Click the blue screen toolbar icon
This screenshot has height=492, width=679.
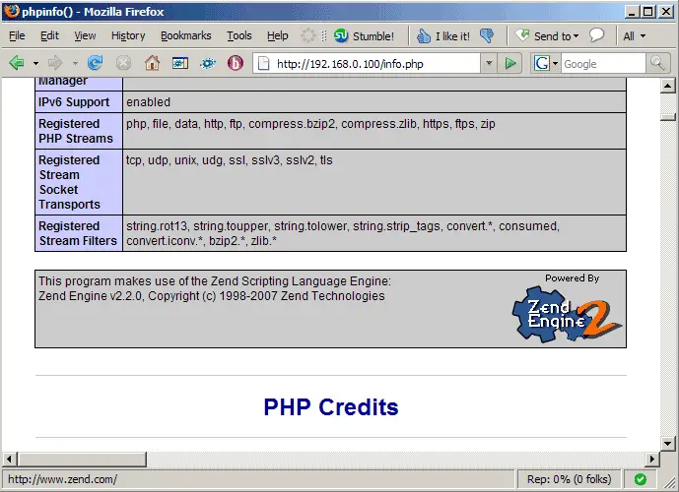pyautogui.click(x=180, y=64)
